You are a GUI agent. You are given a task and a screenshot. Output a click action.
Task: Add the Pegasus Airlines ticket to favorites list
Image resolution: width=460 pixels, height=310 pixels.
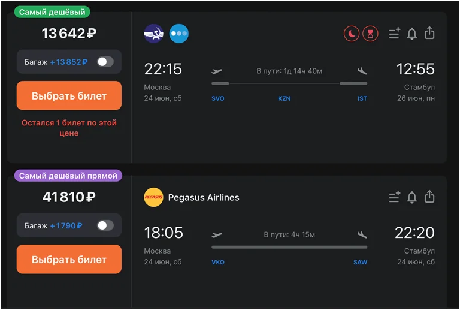point(394,197)
